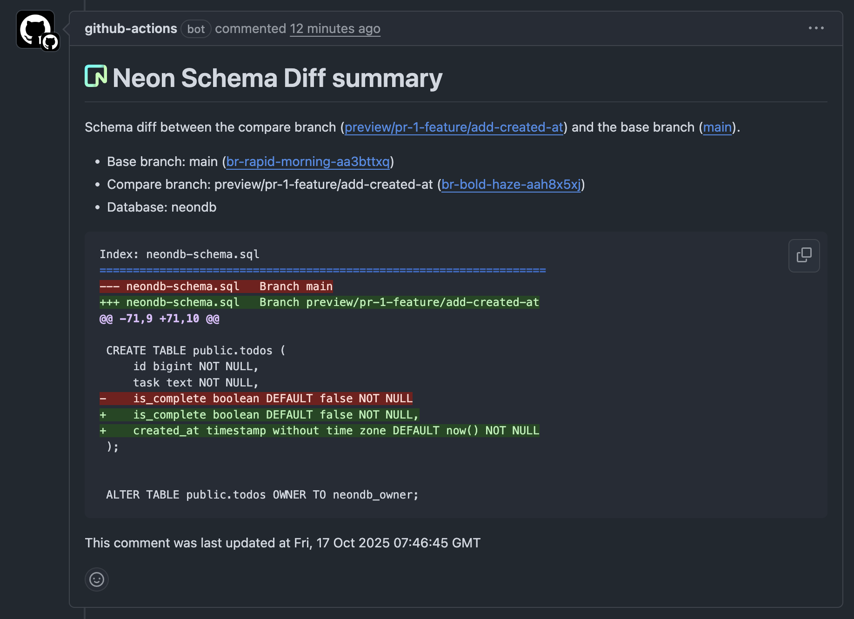Viewport: 854px width, 619px height.
Task: Click the '12 minutes ago' timestamp link
Action: click(x=335, y=29)
